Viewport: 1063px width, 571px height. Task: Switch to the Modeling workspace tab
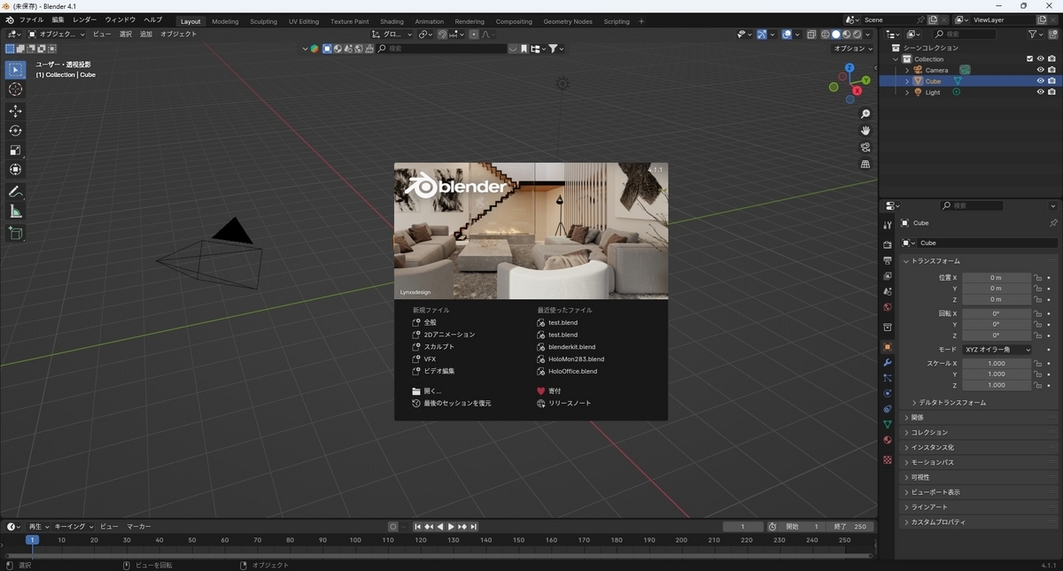pyautogui.click(x=225, y=21)
